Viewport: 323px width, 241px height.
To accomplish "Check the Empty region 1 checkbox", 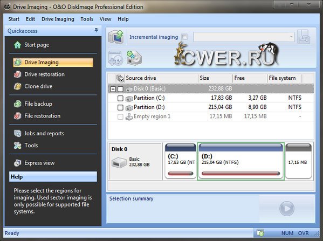I will point(120,117).
